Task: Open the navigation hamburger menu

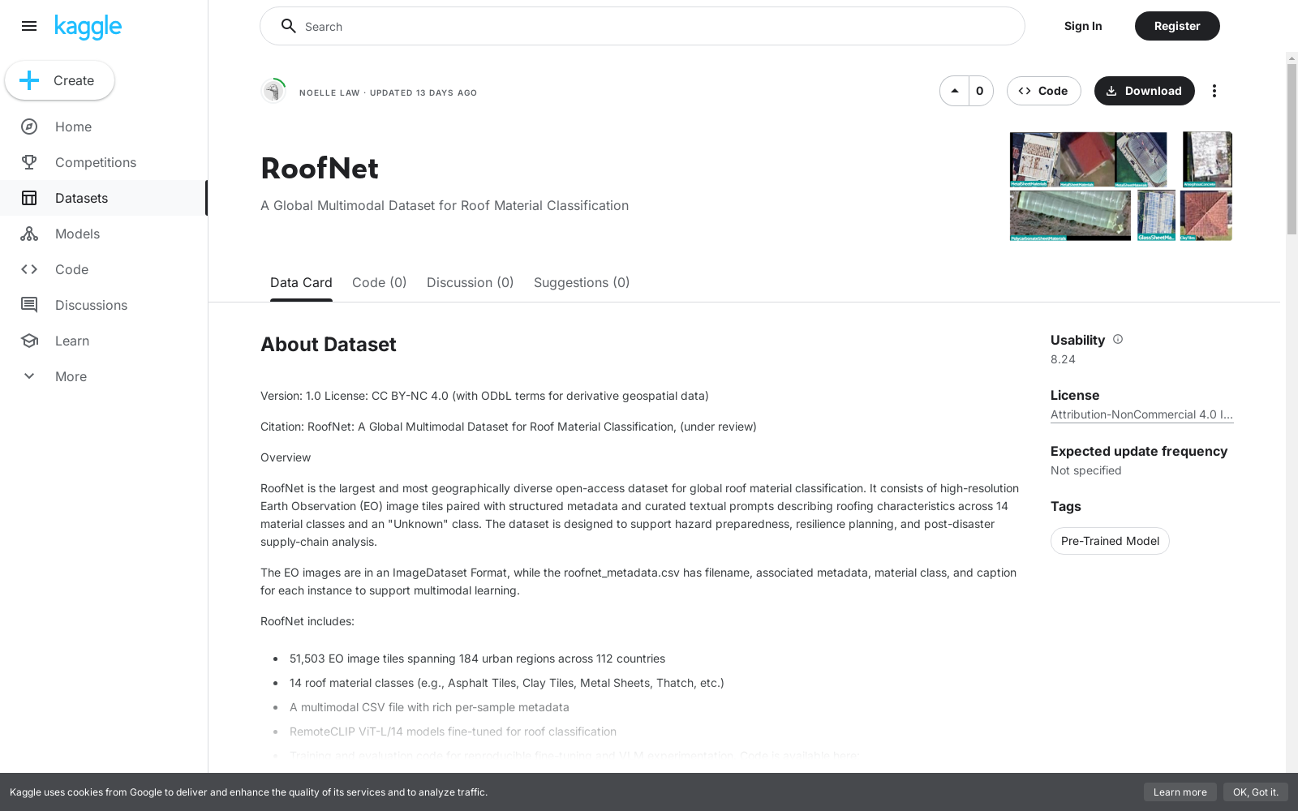Action: [29, 26]
